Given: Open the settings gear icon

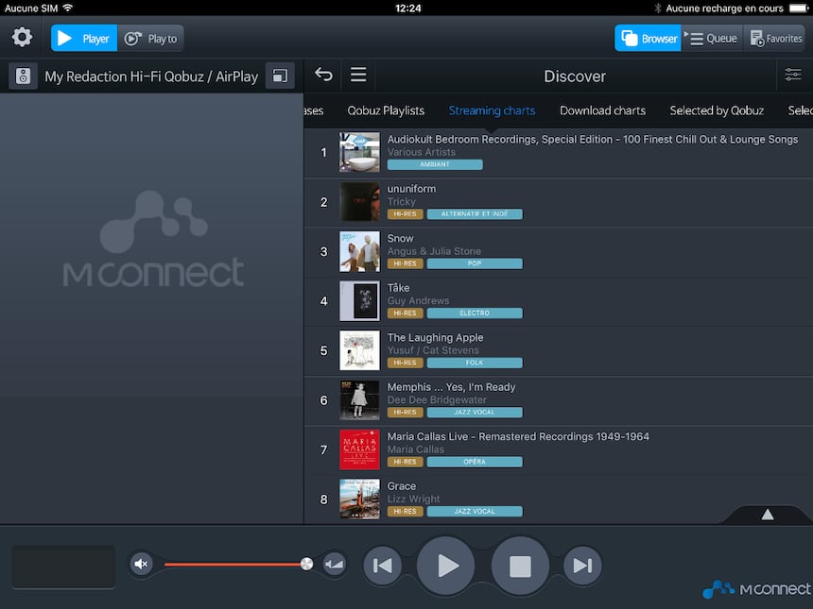Looking at the screenshot, I should [23, 38].
